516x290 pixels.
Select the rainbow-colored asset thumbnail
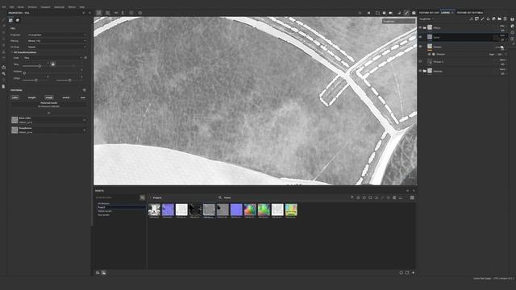(x=250, y=209)
